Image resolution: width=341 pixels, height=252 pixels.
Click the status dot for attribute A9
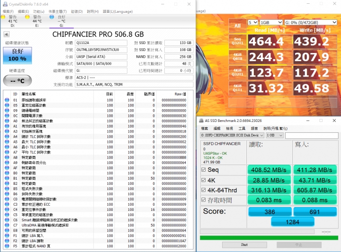tap(7, 163)
